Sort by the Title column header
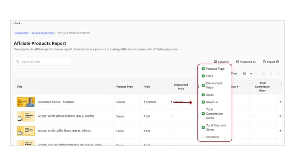Screen dimensions: 295x166 [20, 87]
